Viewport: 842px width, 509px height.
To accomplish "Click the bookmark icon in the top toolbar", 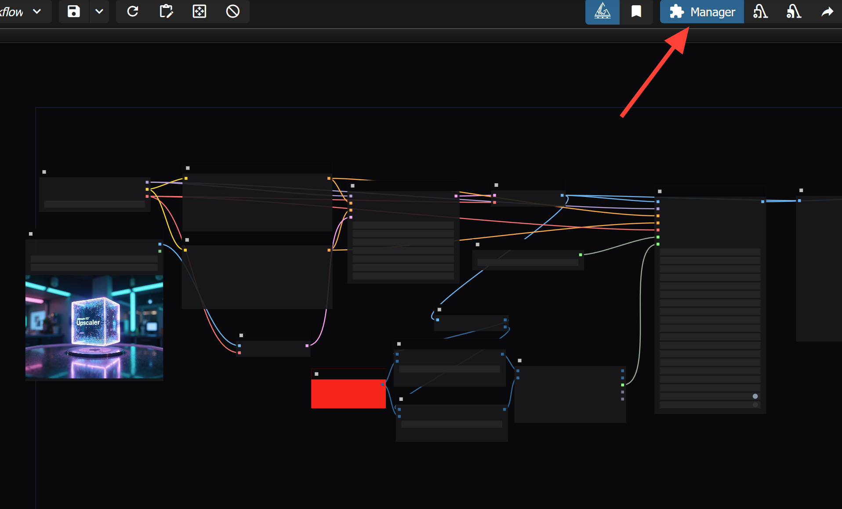I will (636, 12).
